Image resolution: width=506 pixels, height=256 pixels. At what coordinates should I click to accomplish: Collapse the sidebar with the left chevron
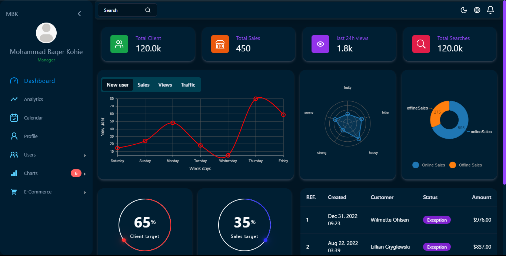click(79, 14)
